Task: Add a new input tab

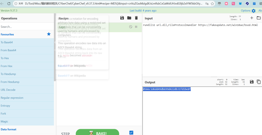Action: (x=252, y=18)
